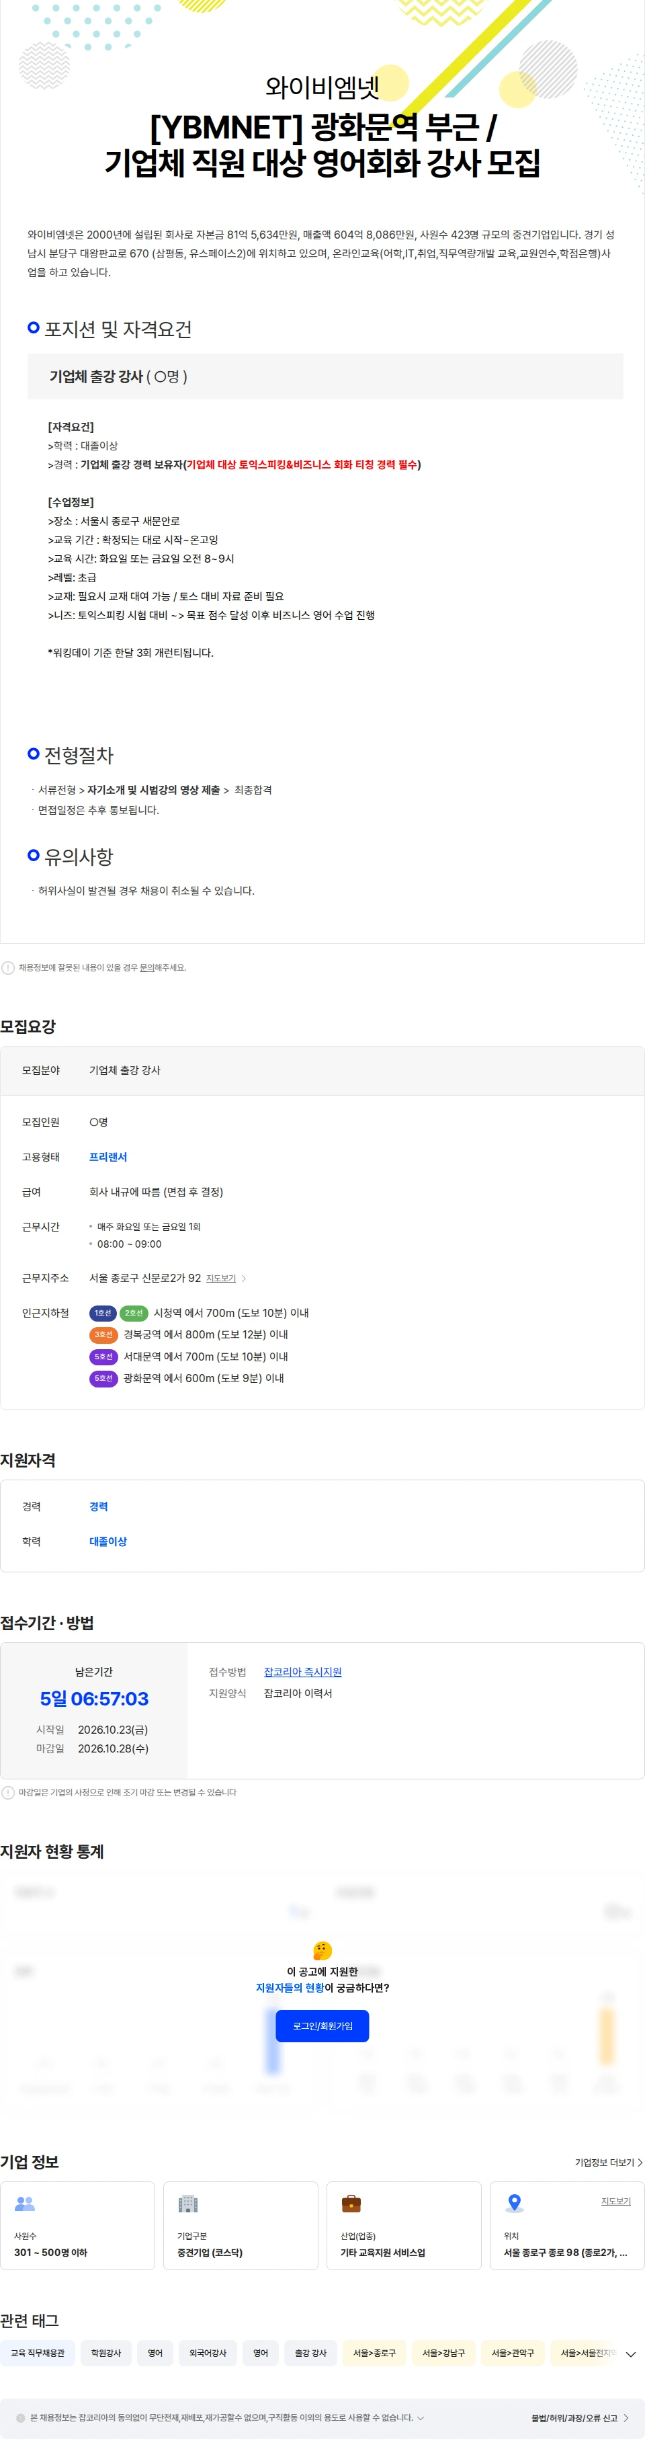The height and width of the screenshot is (2453, 645).
Task: Click the info icon beside 채용정보에 잘못된 내용 notice
Action: (x=9, y=967)
